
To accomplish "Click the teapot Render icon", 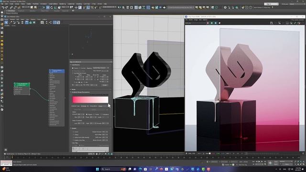I will tap(164, 8).
